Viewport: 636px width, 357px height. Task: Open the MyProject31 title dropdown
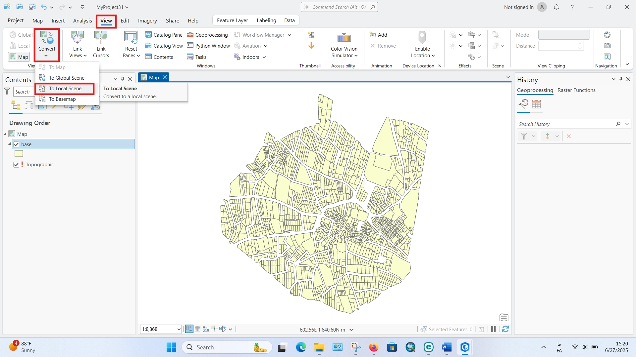(112, 7)
